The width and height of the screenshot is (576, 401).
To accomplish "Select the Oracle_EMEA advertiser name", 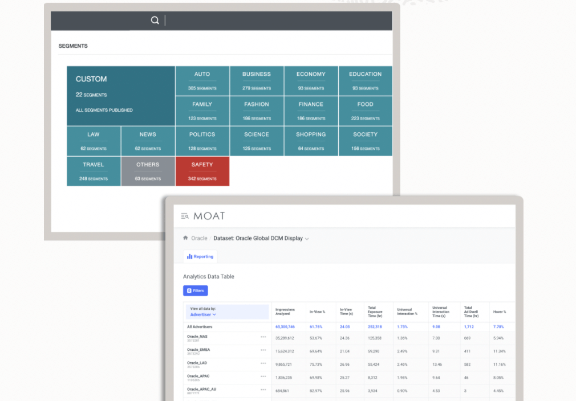I will tap(198, 350).
